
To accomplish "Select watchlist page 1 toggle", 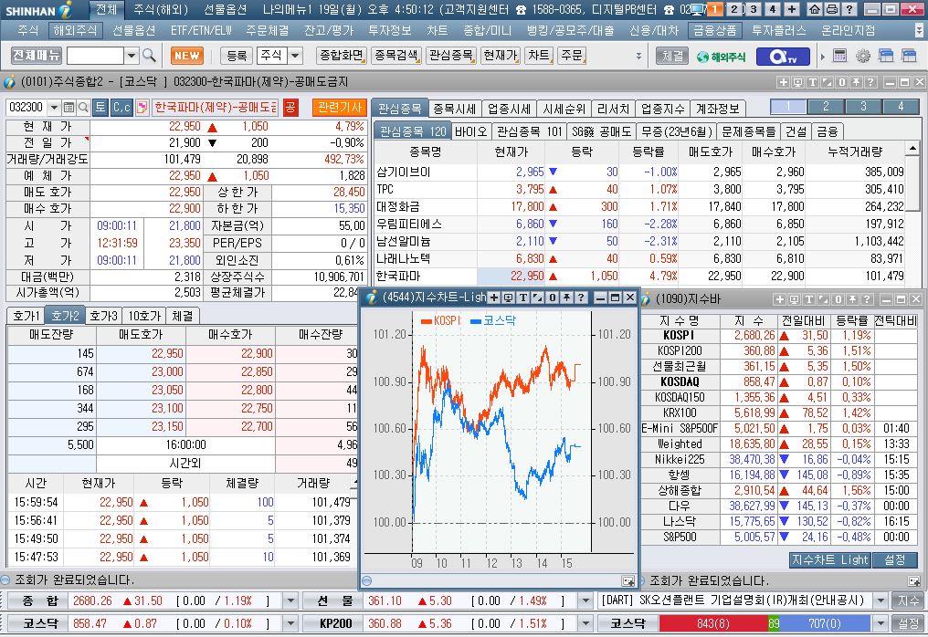I will (788, 107).
